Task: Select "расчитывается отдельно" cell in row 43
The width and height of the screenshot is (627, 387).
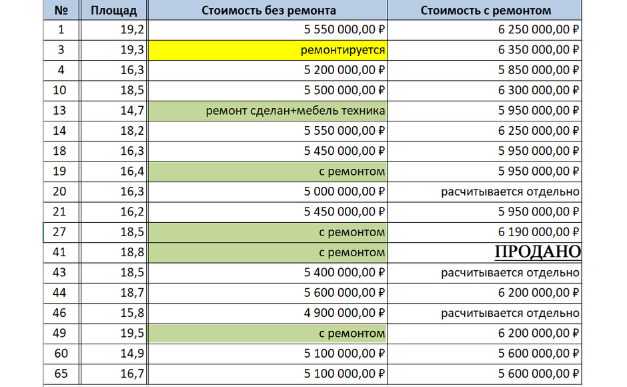Action: tap(485, 273)
